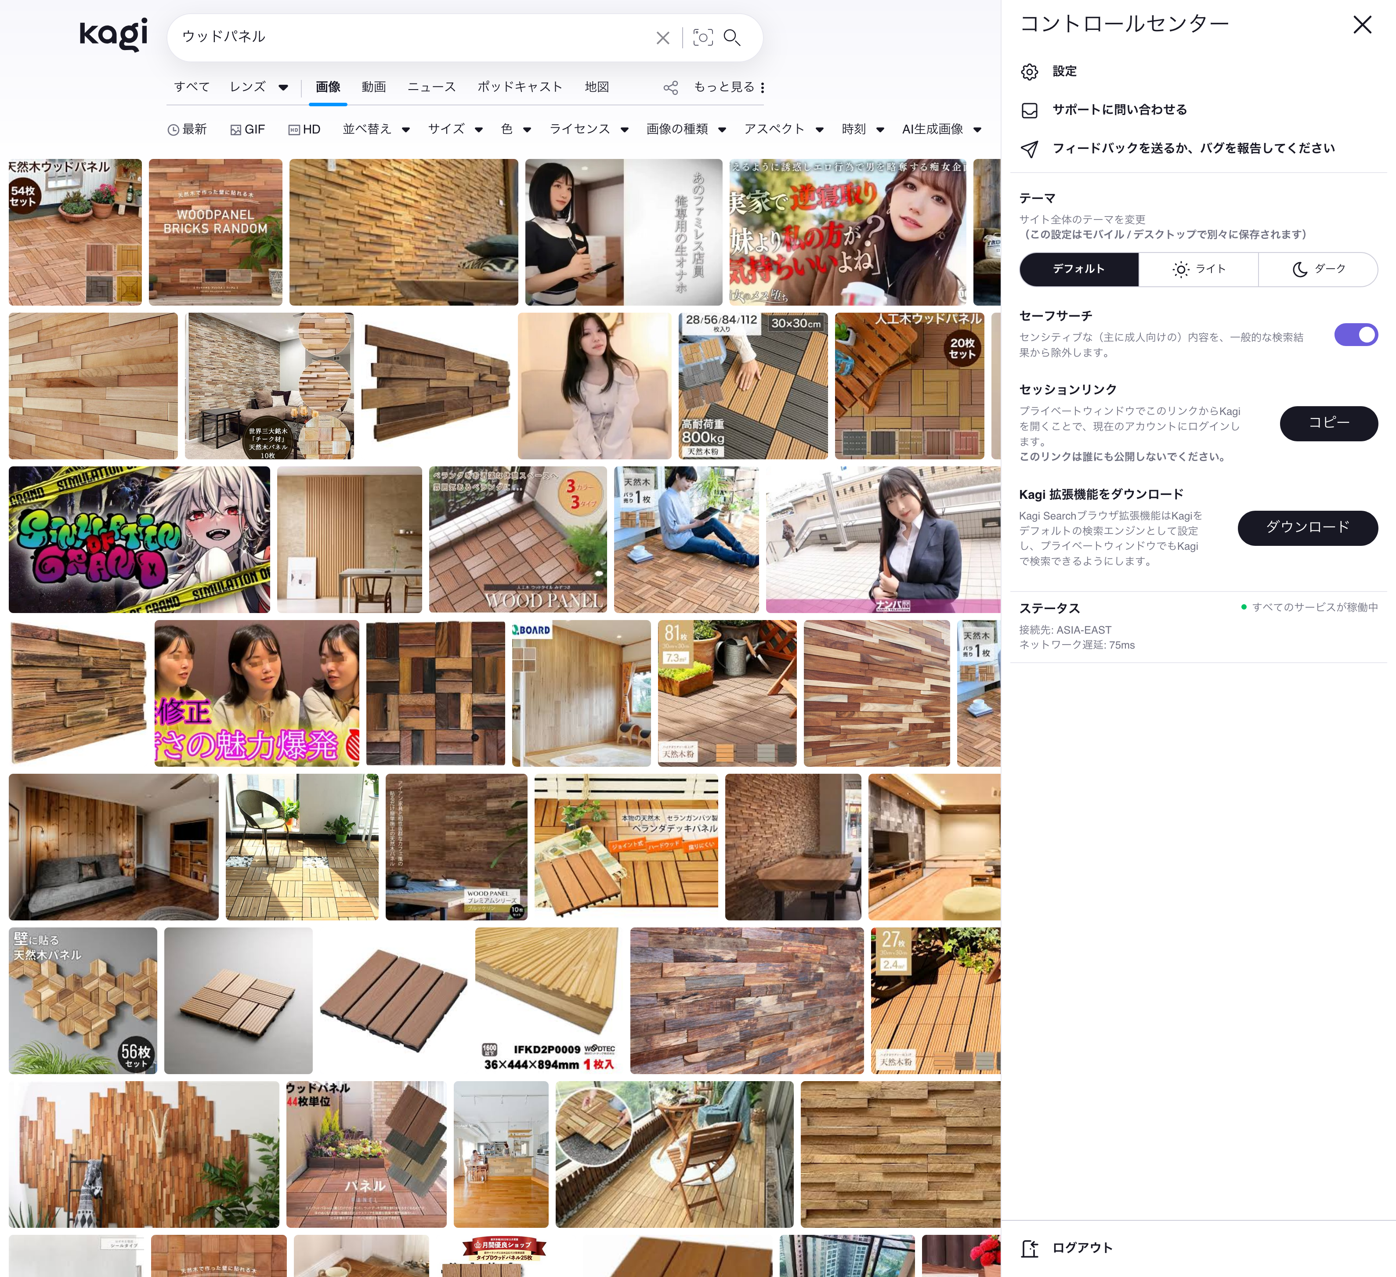Viewport: 1396px width, 1277px height.
Task: Toggle the Safe Search switch off
Action: (x=1355, y=335)
